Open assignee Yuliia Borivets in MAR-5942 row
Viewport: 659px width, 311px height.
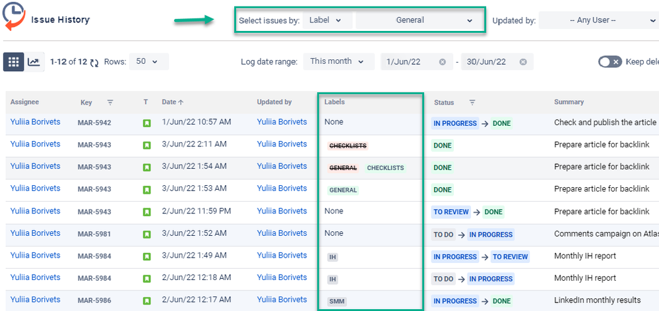pos(36,122)
